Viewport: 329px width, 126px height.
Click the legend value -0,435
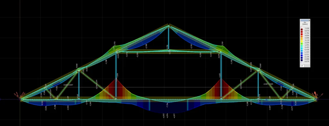pyautogui.click(x=307, y=50)
